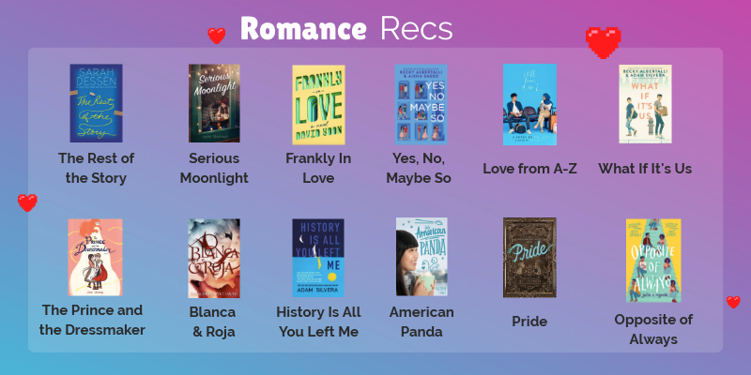This screenshot has height=375, width=751.
Task: Click the Romance Recs heading text
Action: 346,29
